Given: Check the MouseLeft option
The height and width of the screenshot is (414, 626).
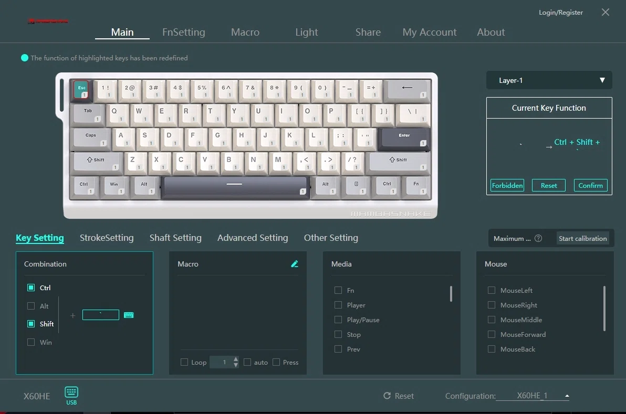Looking at the screenshot, I should [x=492, y=290].
